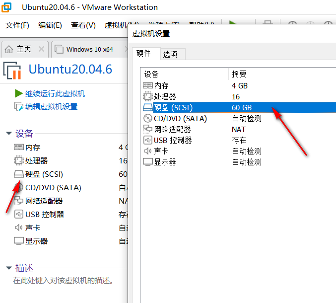Select 显示器 text in main window device list
Image resolution: width=336 pixels, height=303 pixels.
(x=36, y=241)
